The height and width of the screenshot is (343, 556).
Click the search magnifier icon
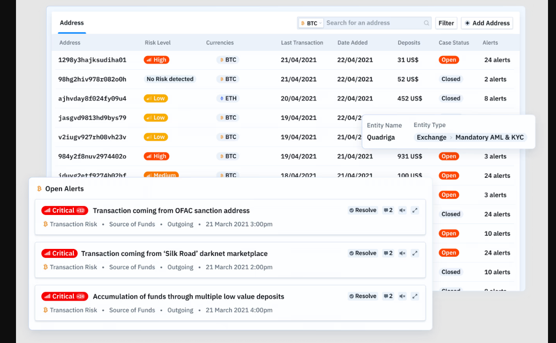(426, 23)
